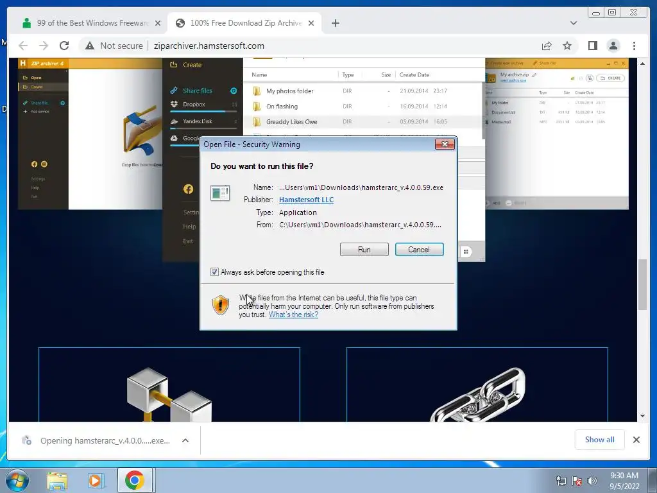Close the 100% Free Download Zip Archiver tab
Image resolution: width=657 pixels, height=493 pixels.
click(x=311, y=23)
